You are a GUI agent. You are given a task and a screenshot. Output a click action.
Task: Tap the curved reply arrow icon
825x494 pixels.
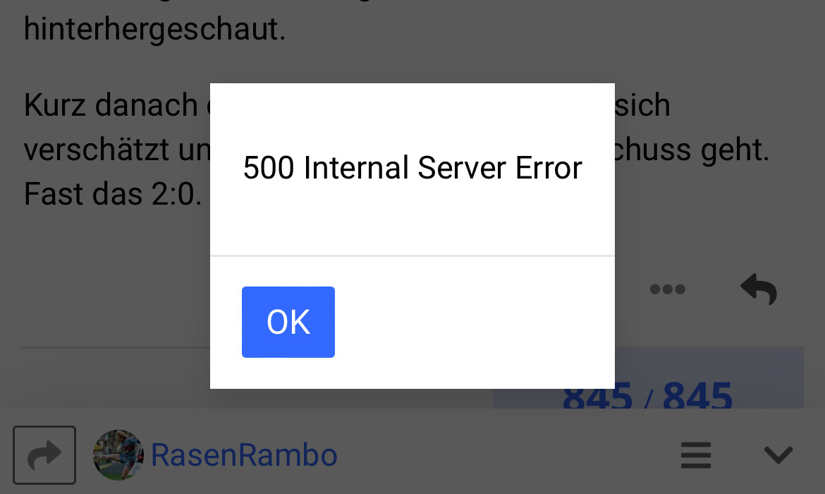759,289
